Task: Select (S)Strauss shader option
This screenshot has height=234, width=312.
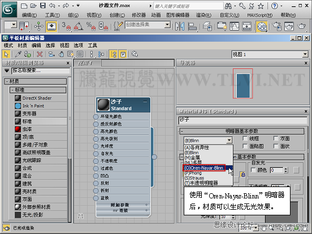Action: (x=208, y=178)
